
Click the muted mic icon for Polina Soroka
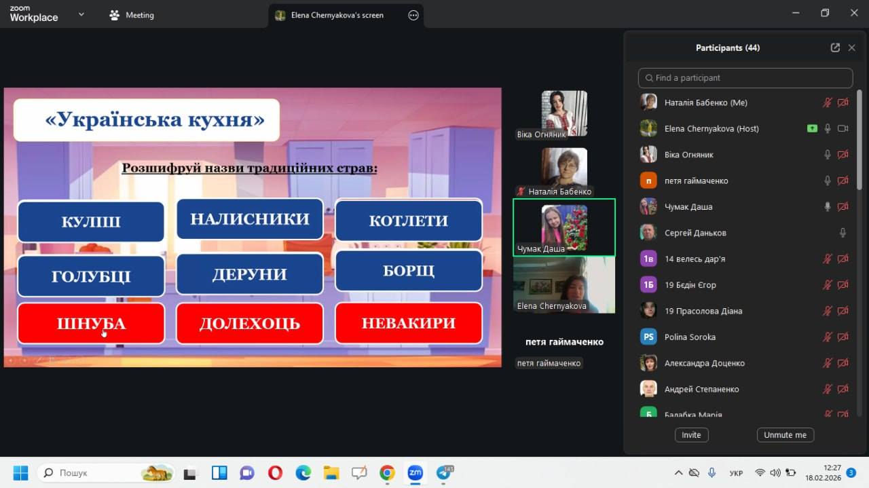point(827,337)
